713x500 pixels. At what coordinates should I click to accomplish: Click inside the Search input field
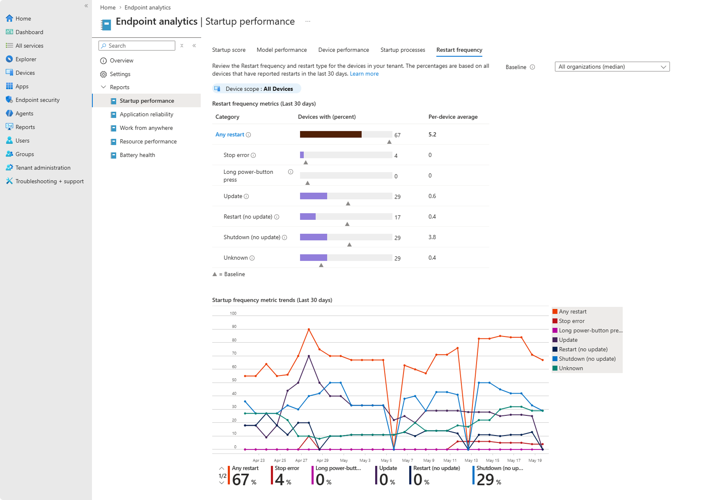pos(137,46)
